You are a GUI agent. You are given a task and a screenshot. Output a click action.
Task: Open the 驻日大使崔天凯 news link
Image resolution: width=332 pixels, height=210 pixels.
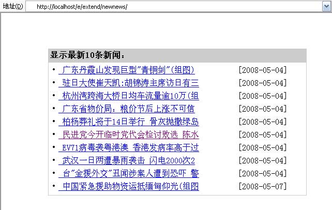click(x=129, y=83)
